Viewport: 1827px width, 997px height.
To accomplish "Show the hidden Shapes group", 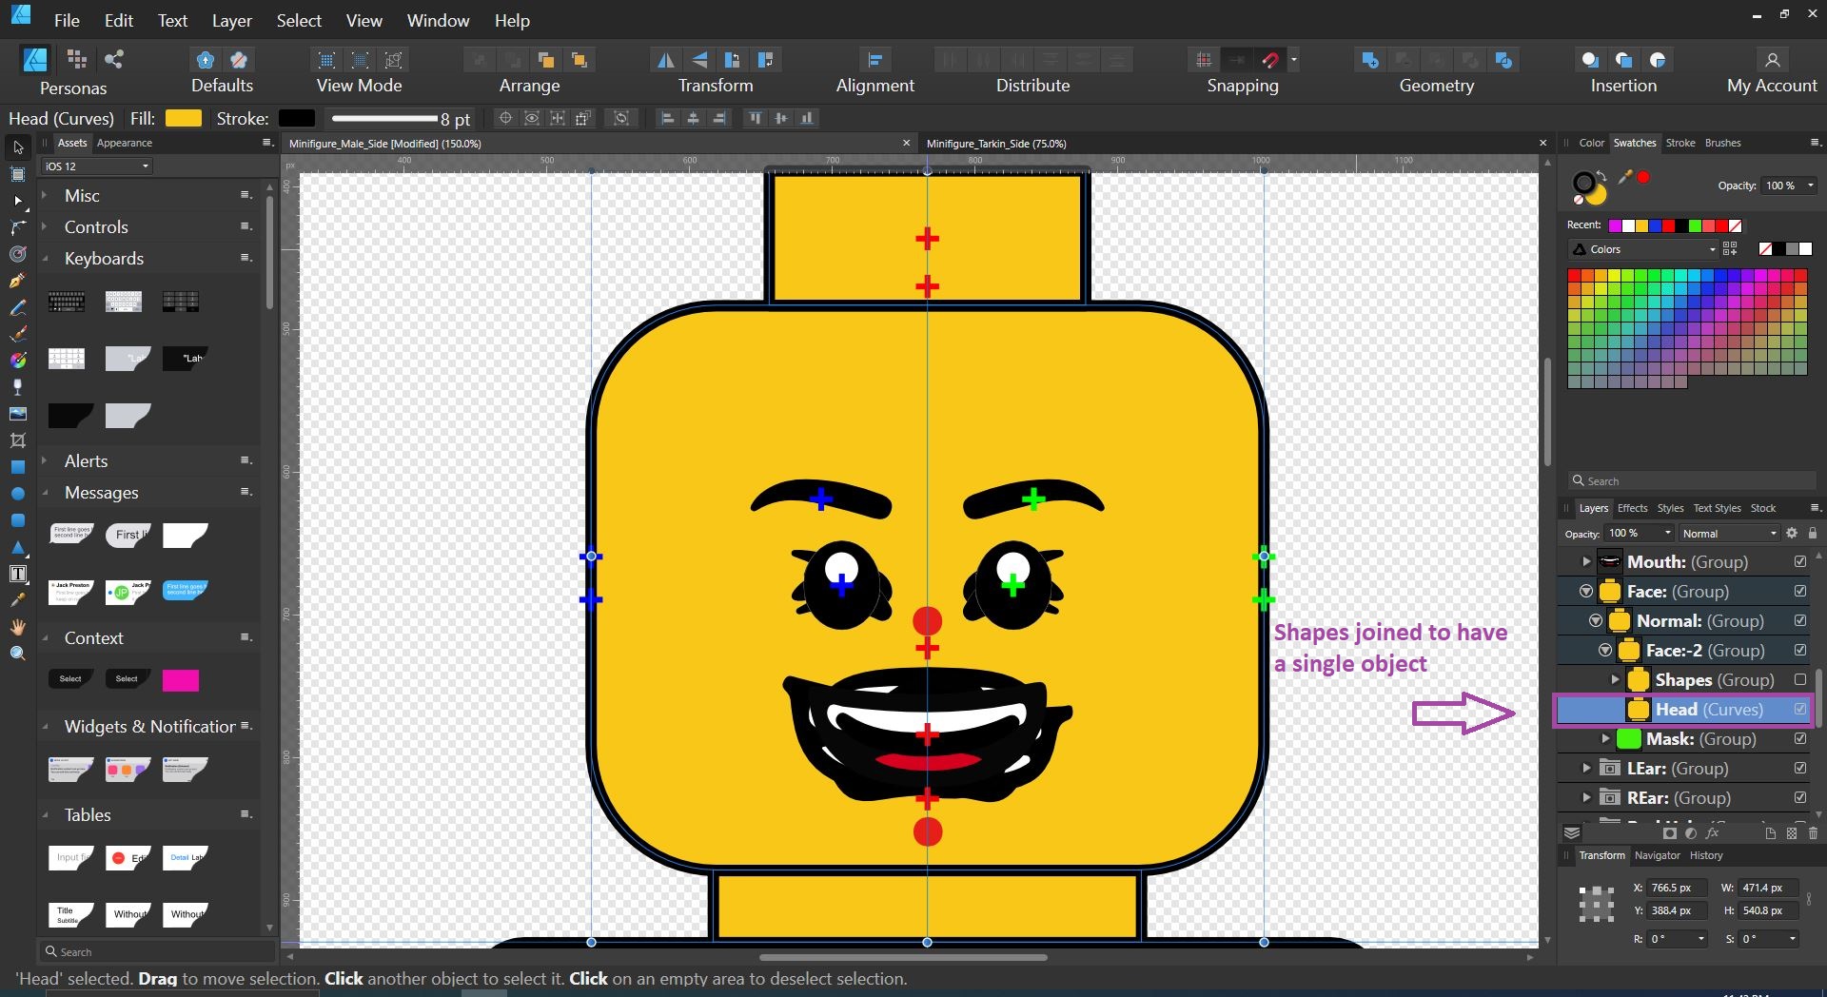I will (1800, 680).
